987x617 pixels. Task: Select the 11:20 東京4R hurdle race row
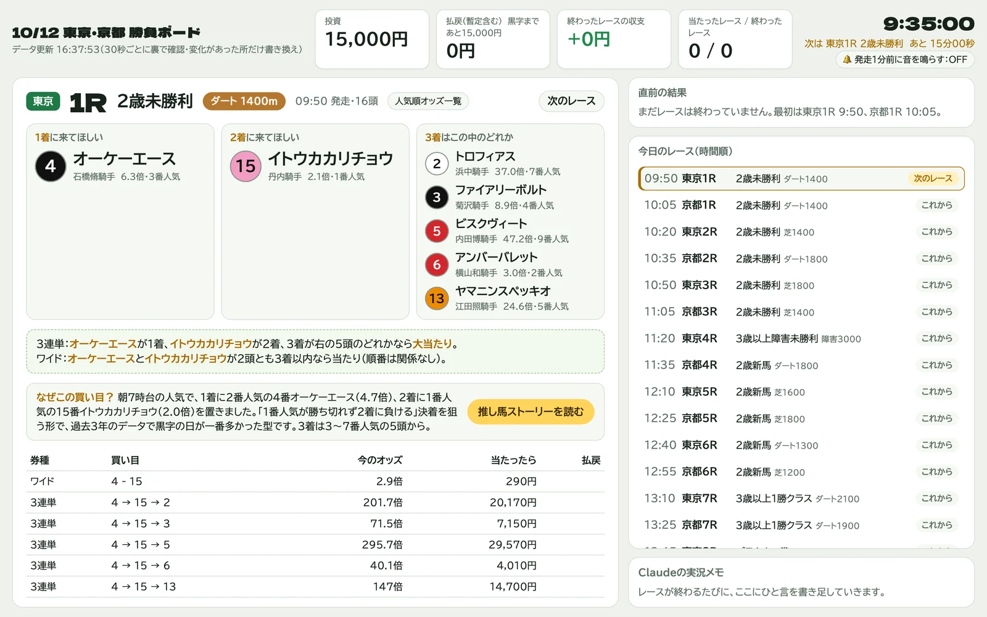(801, 338)
